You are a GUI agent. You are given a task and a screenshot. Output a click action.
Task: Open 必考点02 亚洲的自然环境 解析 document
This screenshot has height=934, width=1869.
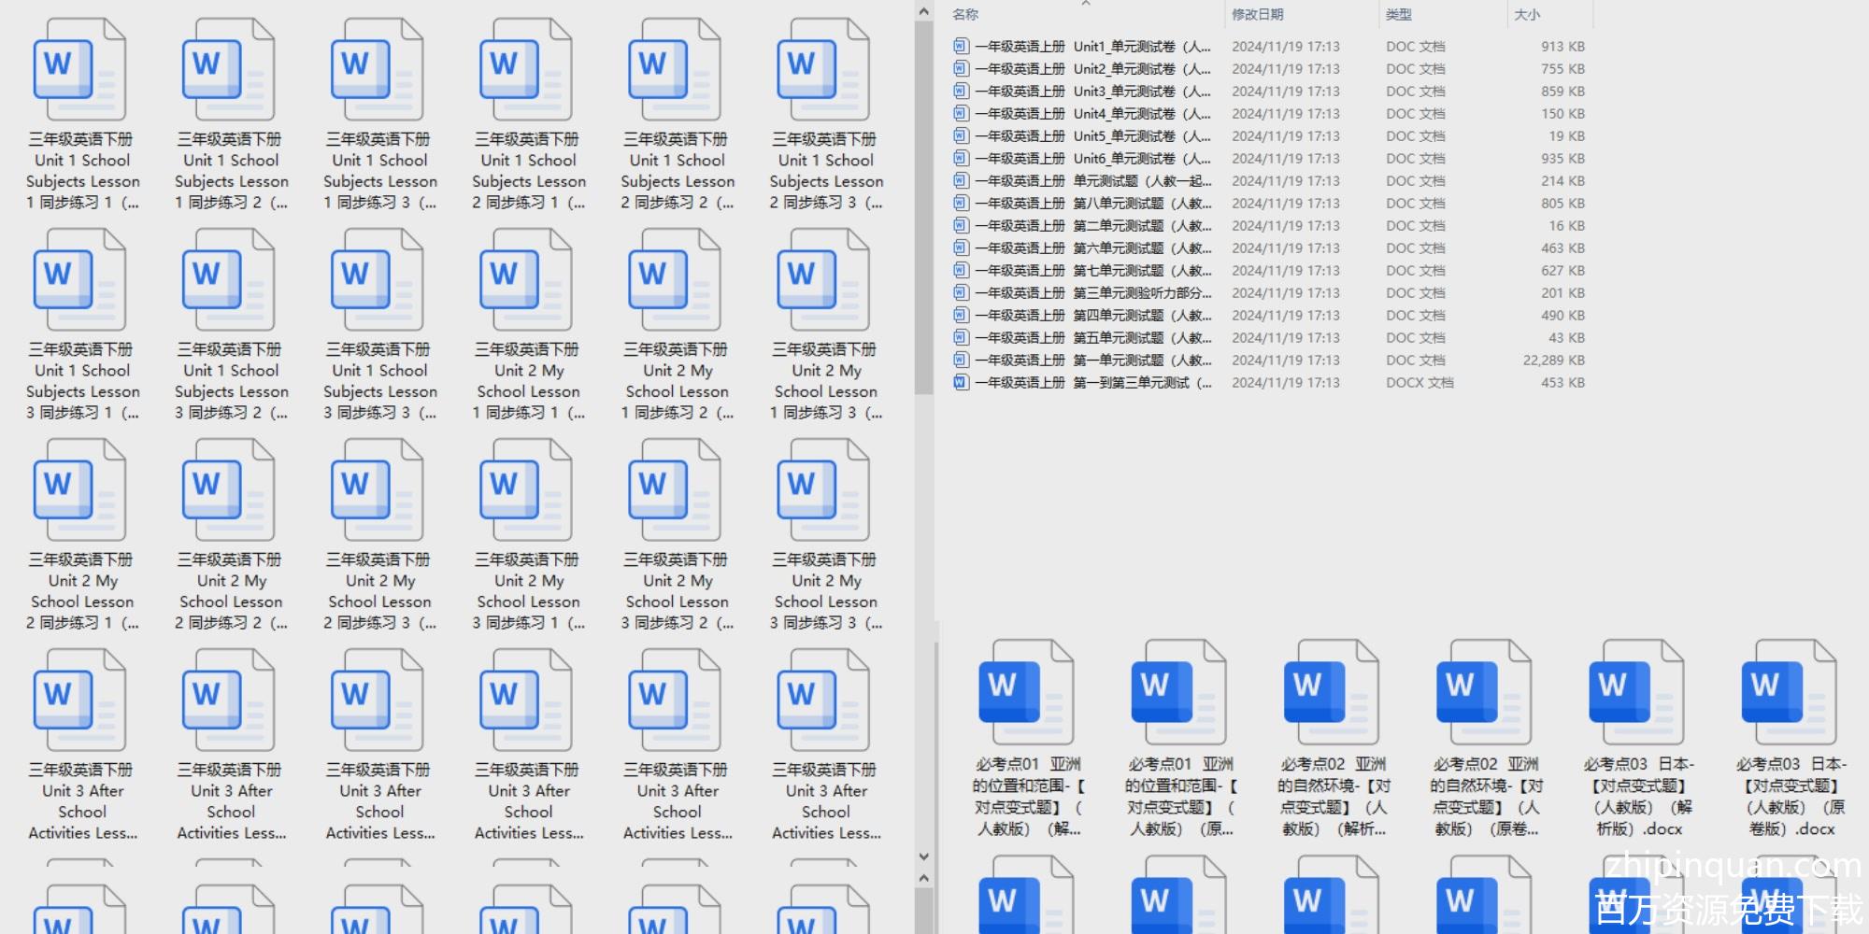pyautogui.click(x=1332, y=693)
